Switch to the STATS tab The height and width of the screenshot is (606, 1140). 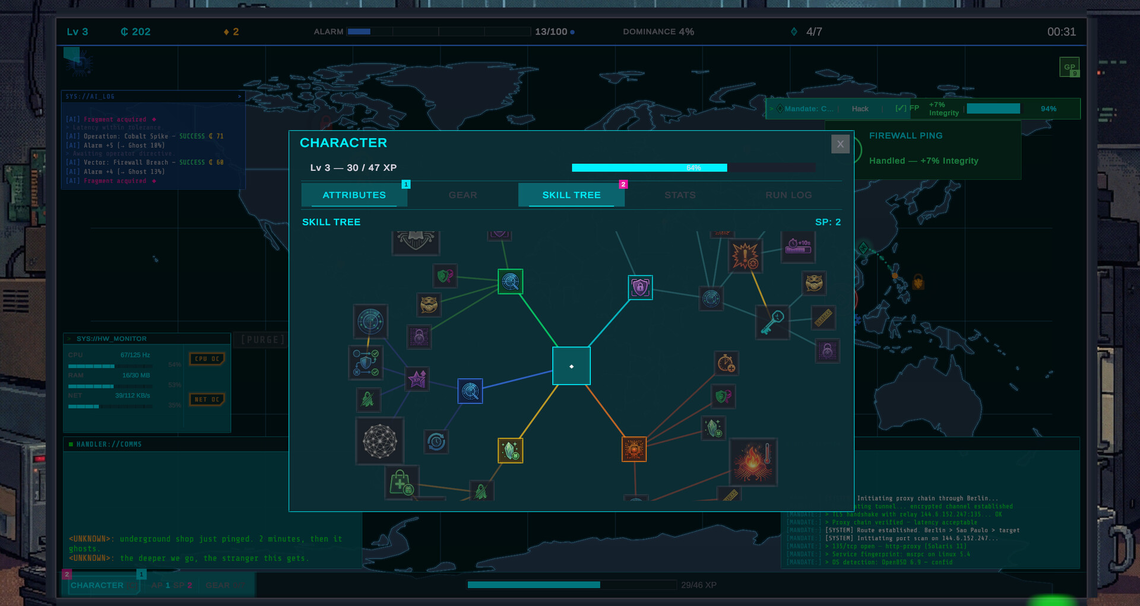[x=680, y=195]
